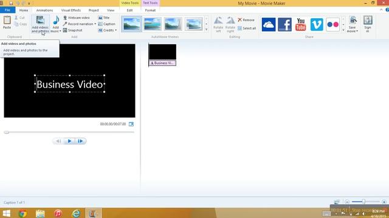Viewport: 389px width, 218px height.
Task: Switch to the Visual Effects tab
Action: [x=71, y=10]
